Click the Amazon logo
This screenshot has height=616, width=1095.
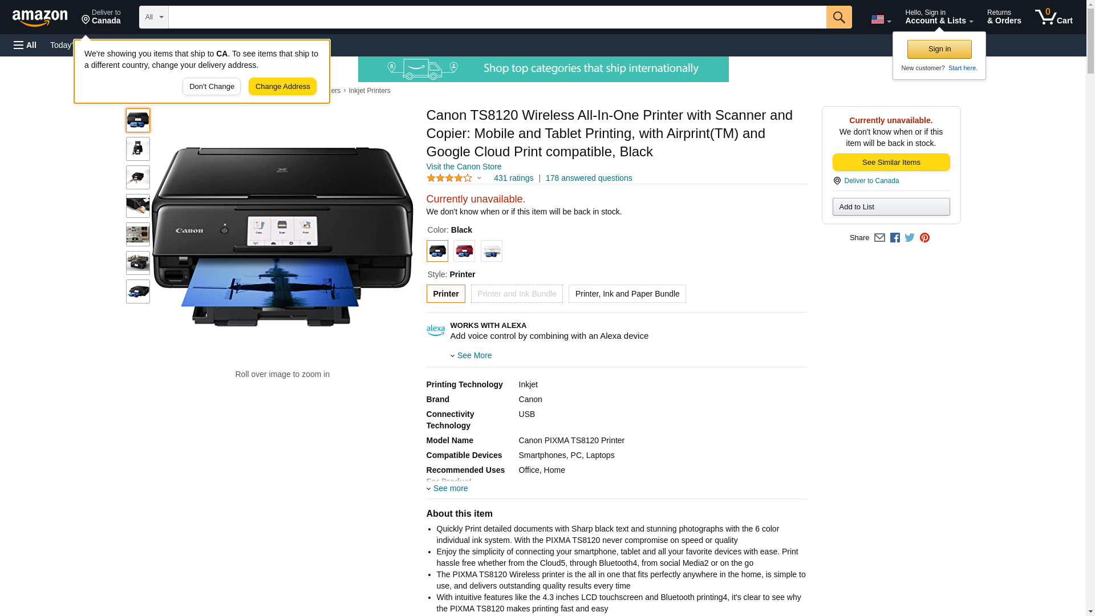(40, 18)
